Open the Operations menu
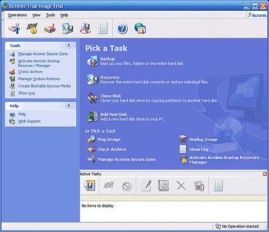Screen dimensions: 269x232 click(x=17, y=15)
